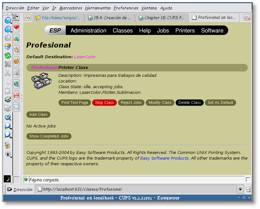This screenshot has width=260, height=209.
Task: Open the Marcadores menu
Action: pyautogui.click(x=71, y=8)
